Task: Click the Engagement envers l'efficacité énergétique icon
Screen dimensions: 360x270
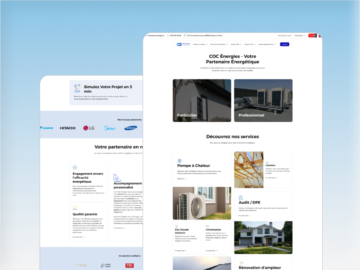Action: [x=75, y=167]
